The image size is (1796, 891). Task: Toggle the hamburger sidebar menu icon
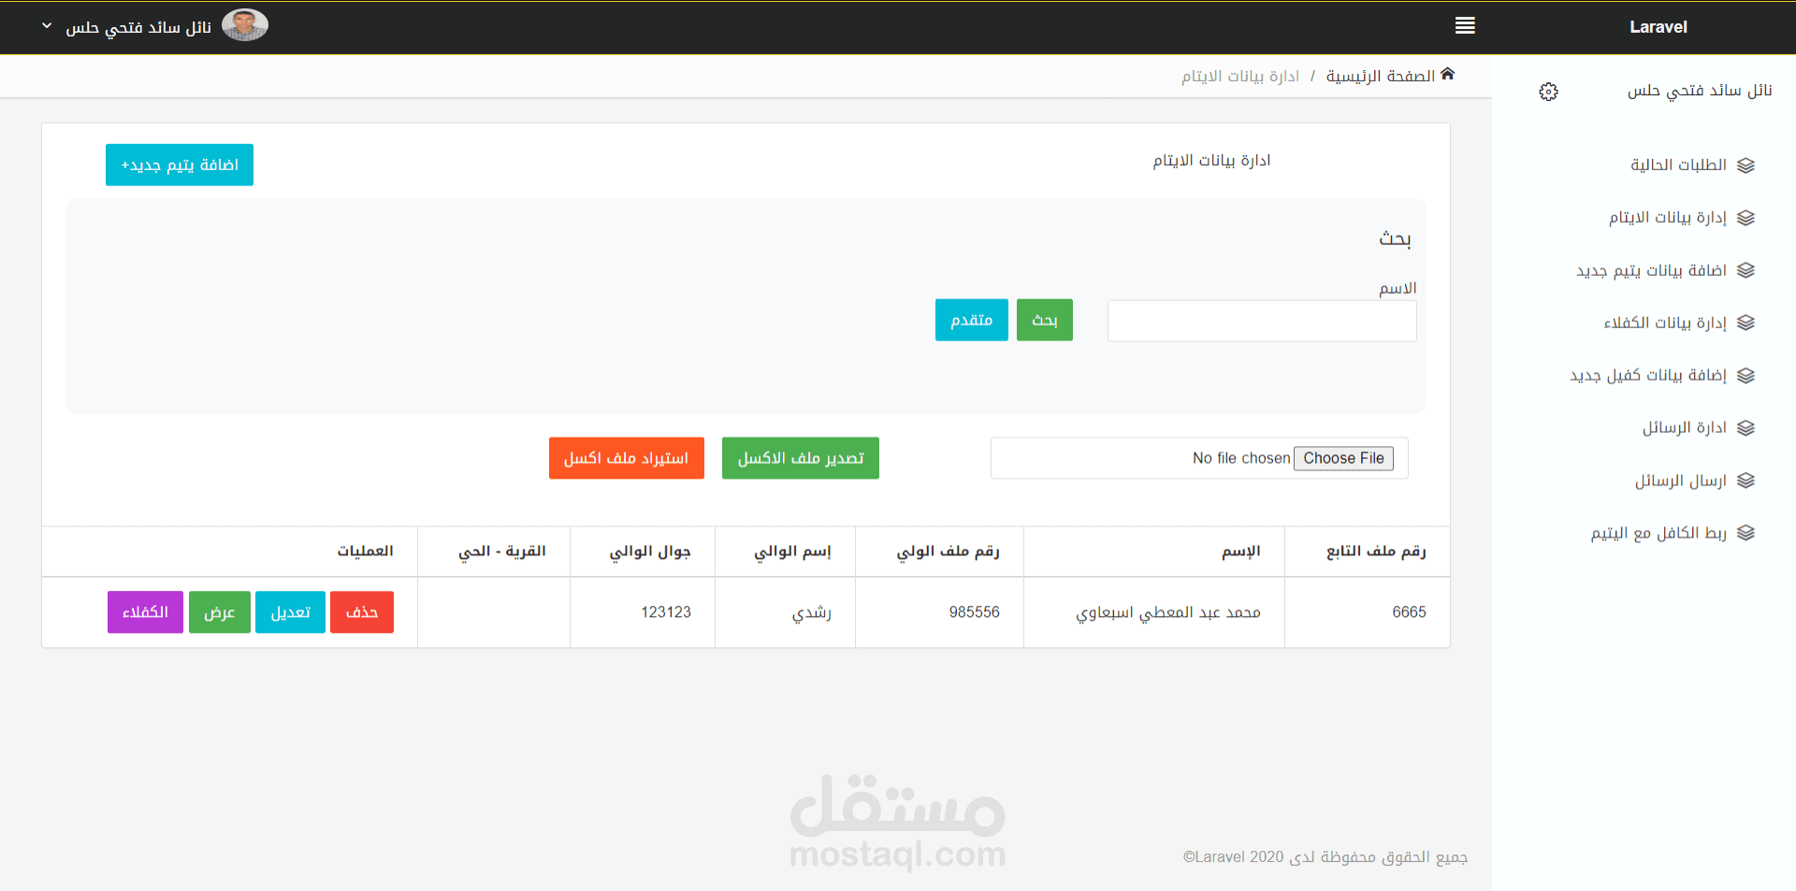tap(1465, 26)
